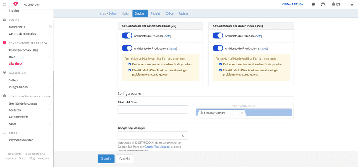Click the globe language icon
The height and width of the screenshot is (167, 358).
[x=333, y=4]
